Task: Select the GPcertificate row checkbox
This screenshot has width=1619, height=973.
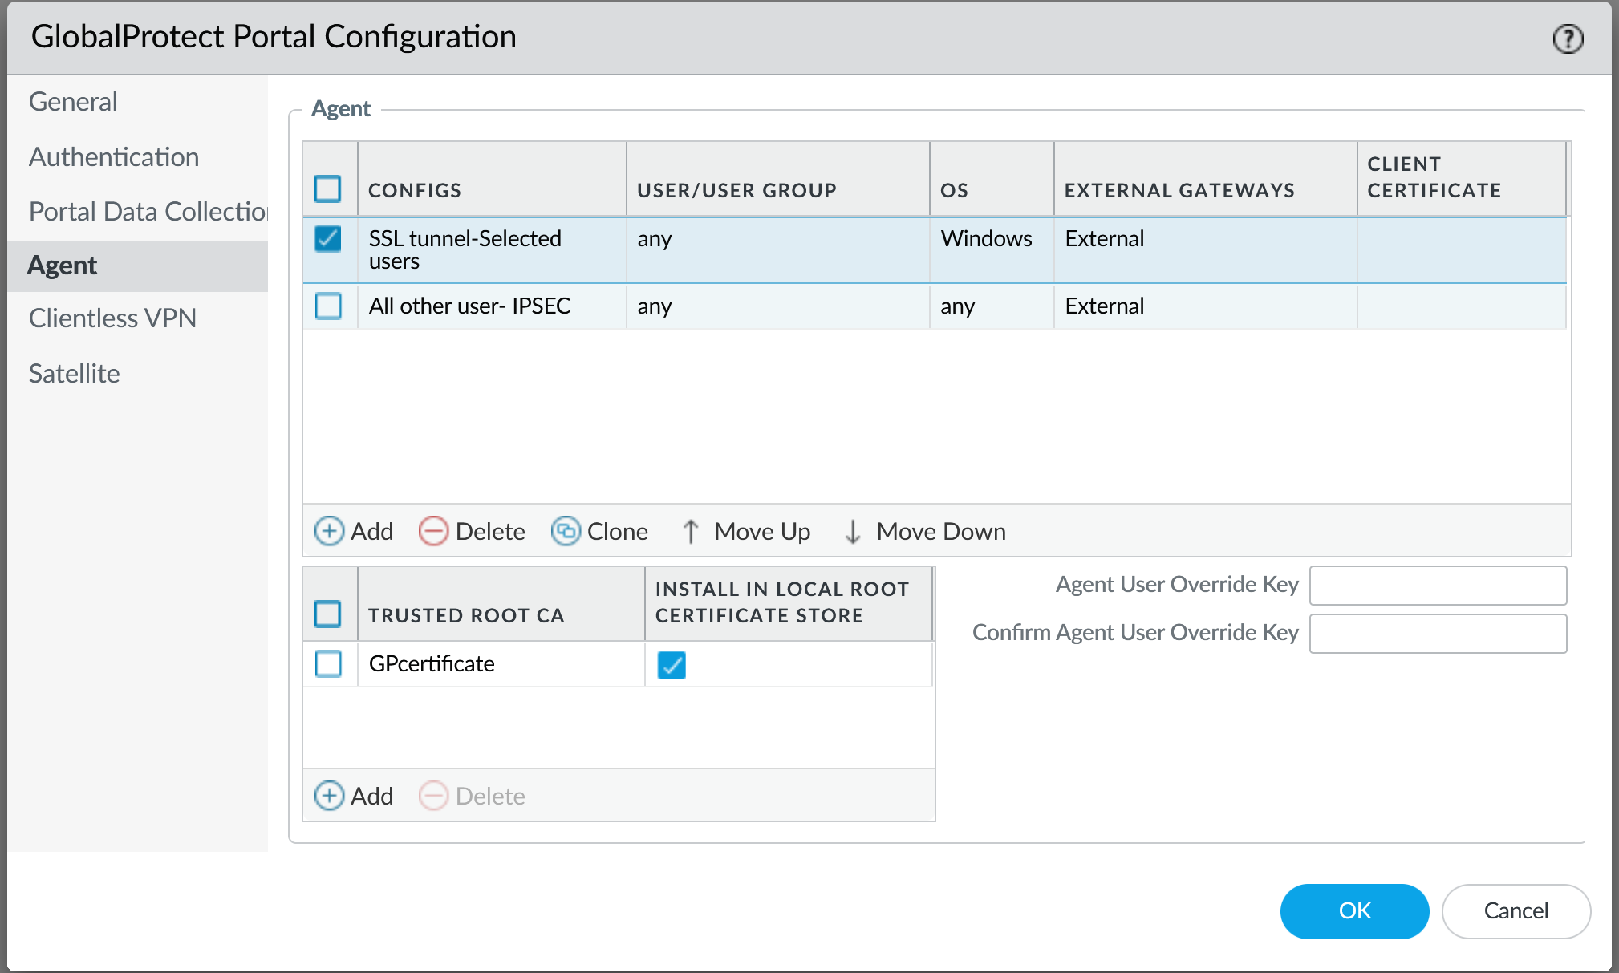Action: click(328, 663)
